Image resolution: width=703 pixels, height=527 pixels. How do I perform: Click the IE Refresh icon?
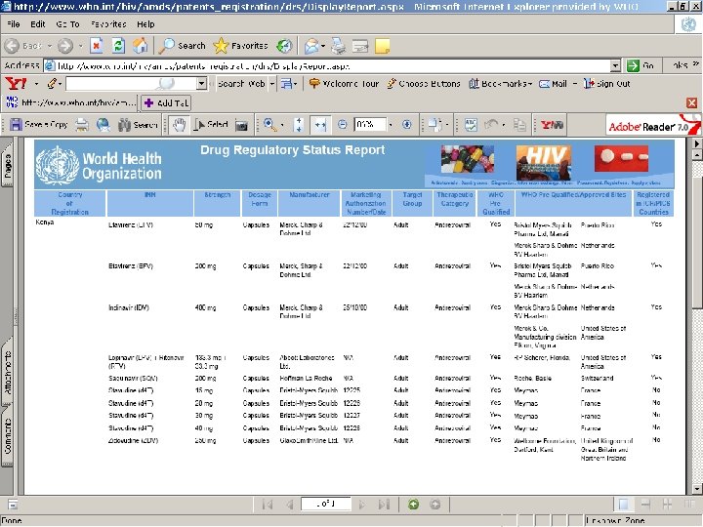119,46
